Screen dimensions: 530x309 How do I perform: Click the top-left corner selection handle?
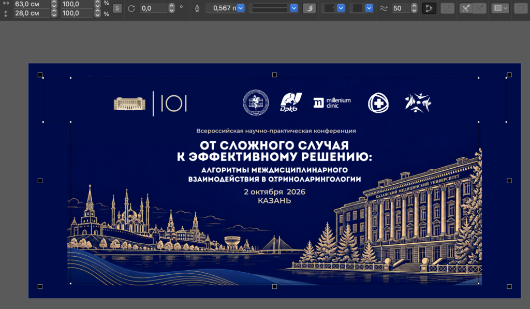click(x=40, y=75)
